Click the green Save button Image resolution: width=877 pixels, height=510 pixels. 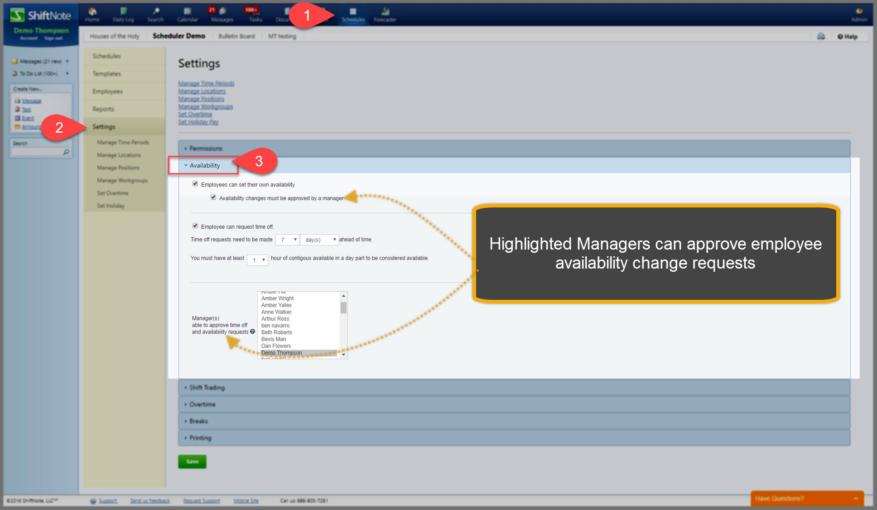[192, 462]
